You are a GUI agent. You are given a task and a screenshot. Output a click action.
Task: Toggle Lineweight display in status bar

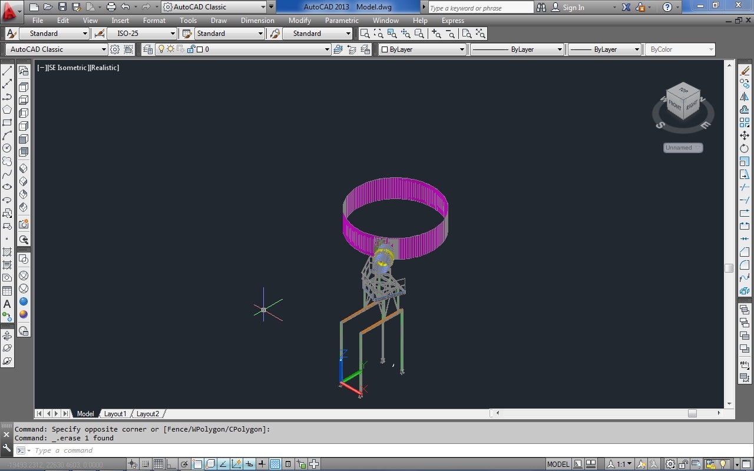click(262, 465)
